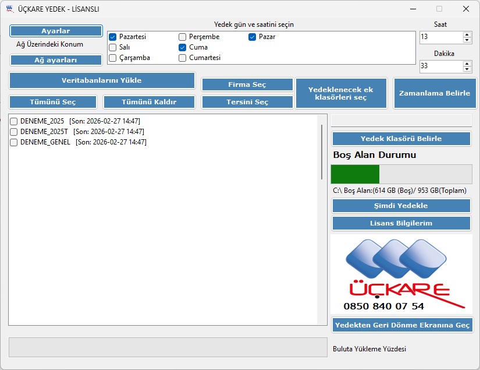Click the ÜÇKARE logo image

(x=401, y=274)
